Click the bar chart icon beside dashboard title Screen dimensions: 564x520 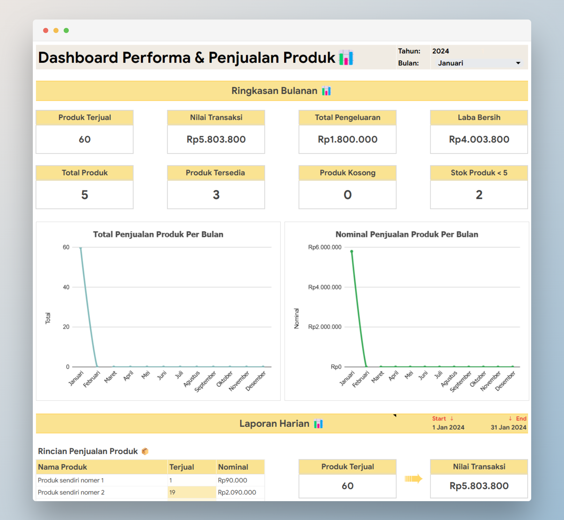[346, 58]
